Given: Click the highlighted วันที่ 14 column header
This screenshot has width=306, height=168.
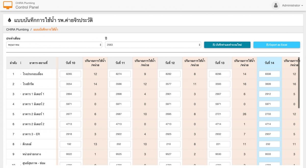Looking at the screenshot, I should 269,63.
